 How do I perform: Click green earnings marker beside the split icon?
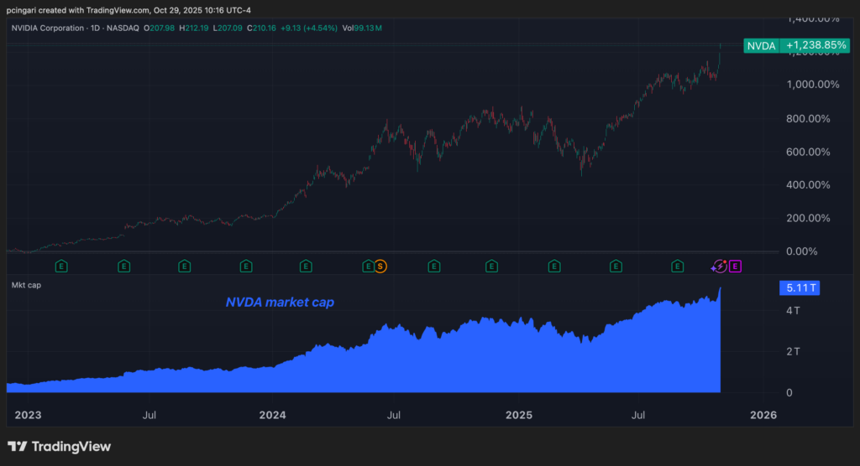pos(368,267)
